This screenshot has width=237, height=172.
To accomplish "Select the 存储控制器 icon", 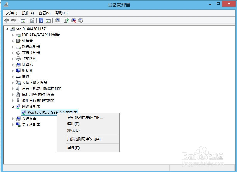I will [x=18, y=53].
